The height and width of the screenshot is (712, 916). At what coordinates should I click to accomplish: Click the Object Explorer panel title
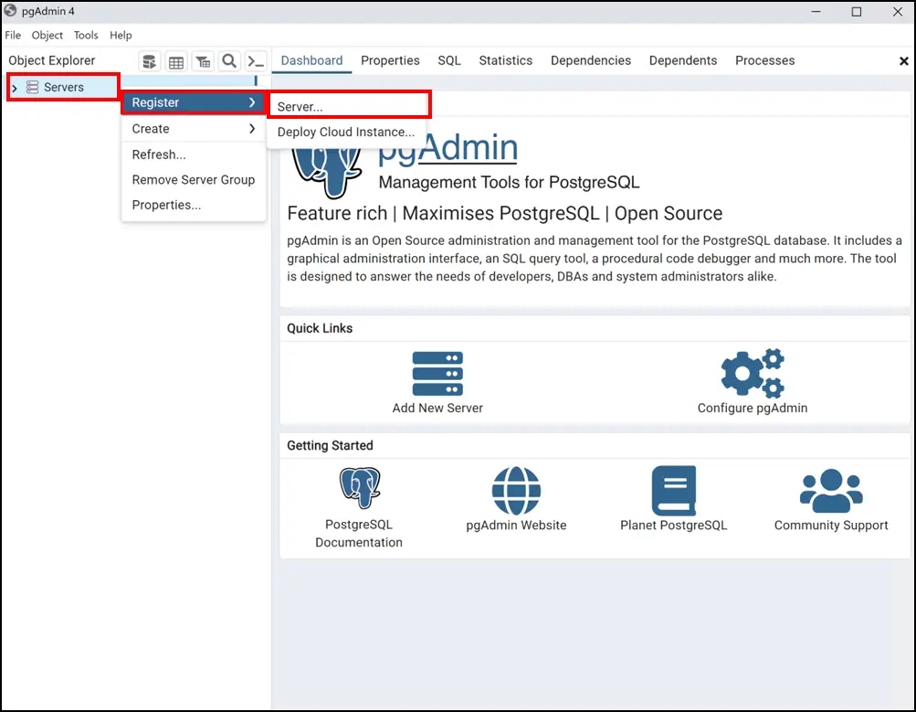tap(51, 61)
